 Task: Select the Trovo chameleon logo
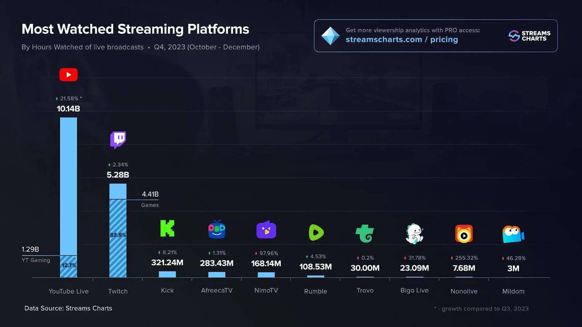(x=365, y=233)
